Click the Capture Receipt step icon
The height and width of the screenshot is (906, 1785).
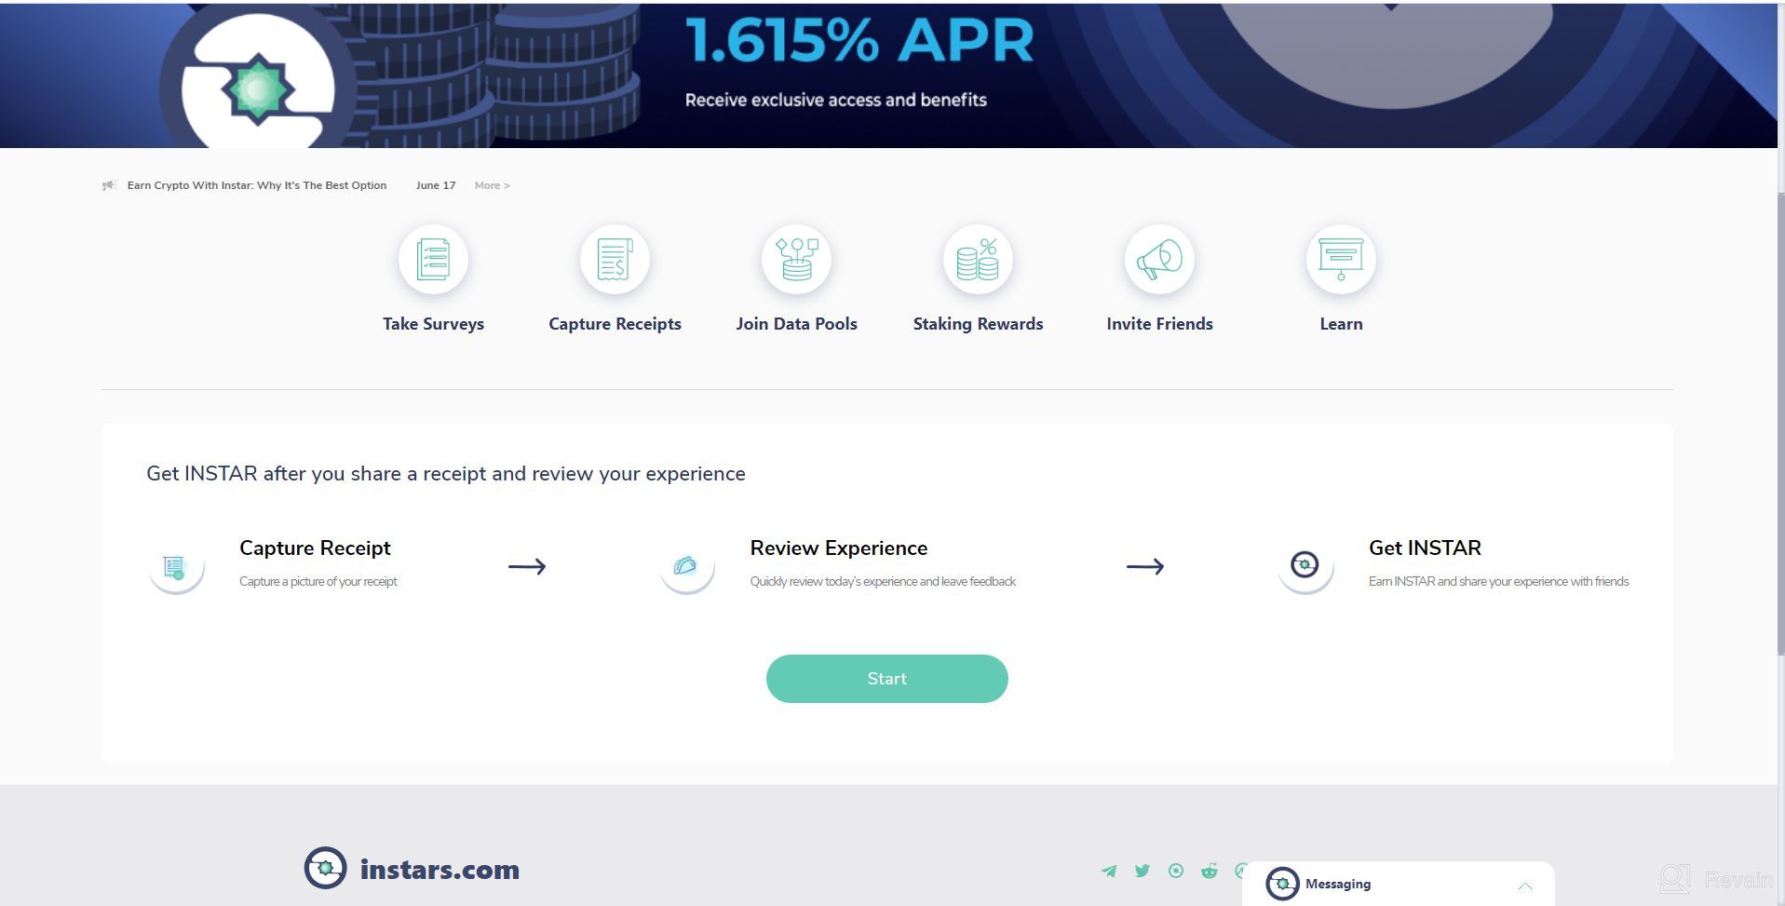tap(176, 566)
